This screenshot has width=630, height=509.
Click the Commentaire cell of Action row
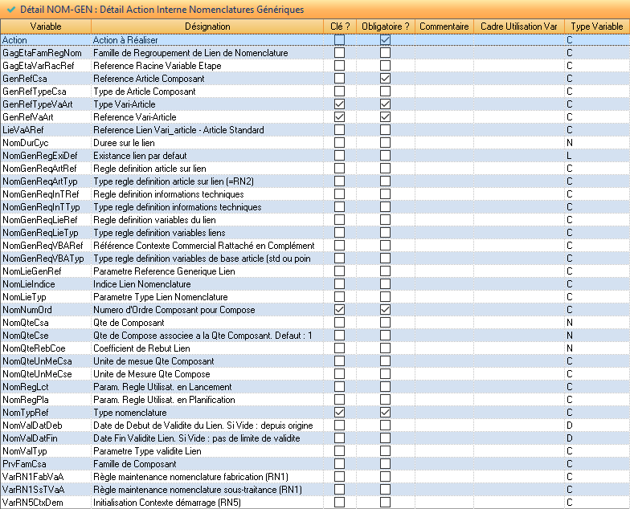[444, 40]
